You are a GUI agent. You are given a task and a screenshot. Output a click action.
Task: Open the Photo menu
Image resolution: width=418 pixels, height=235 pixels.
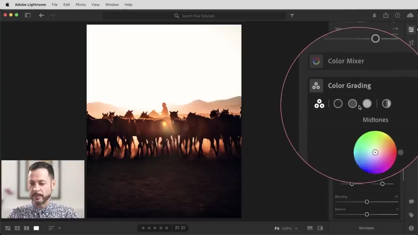point(80,5)
